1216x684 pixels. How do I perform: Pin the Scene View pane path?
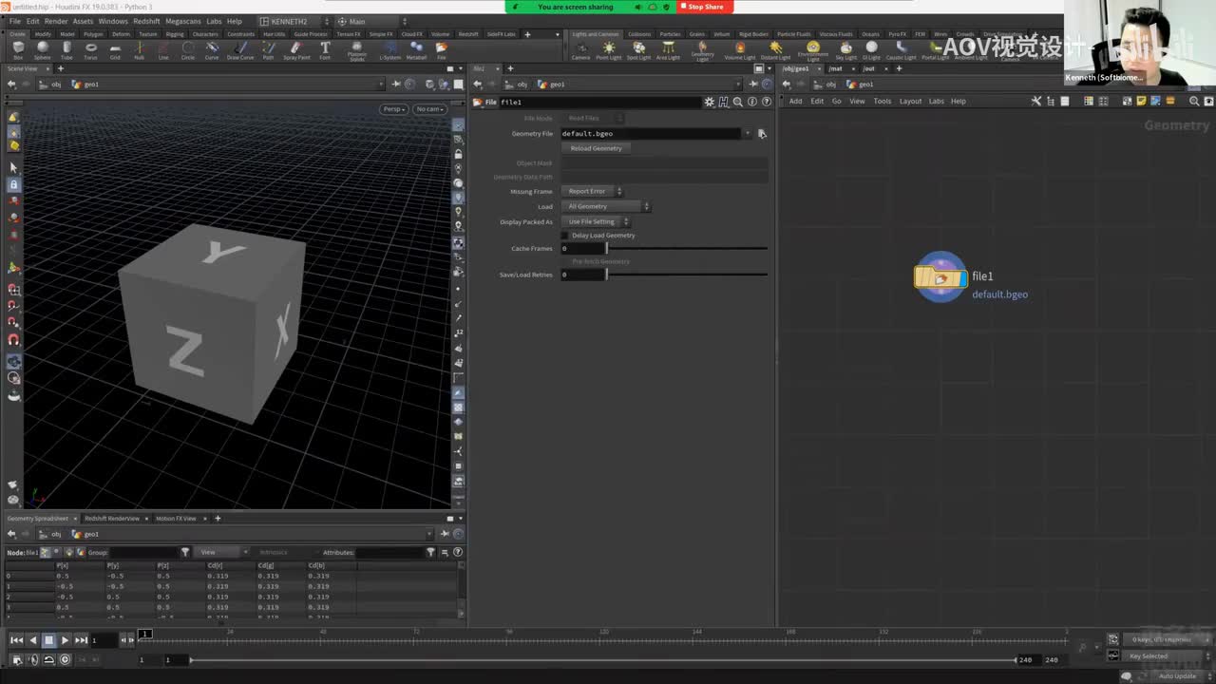pyautogui.click(x=396, y=85)
